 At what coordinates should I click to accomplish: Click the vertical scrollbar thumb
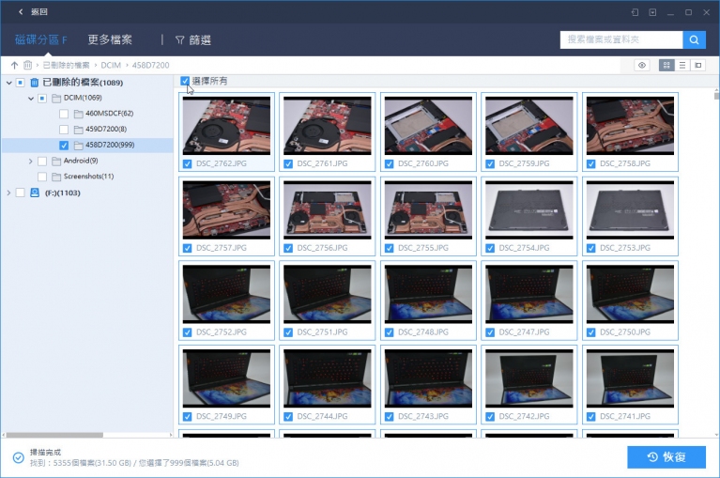click(716, 96)
